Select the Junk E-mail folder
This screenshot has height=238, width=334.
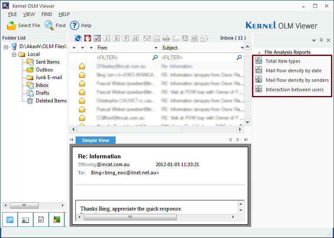tap(49, 77)
